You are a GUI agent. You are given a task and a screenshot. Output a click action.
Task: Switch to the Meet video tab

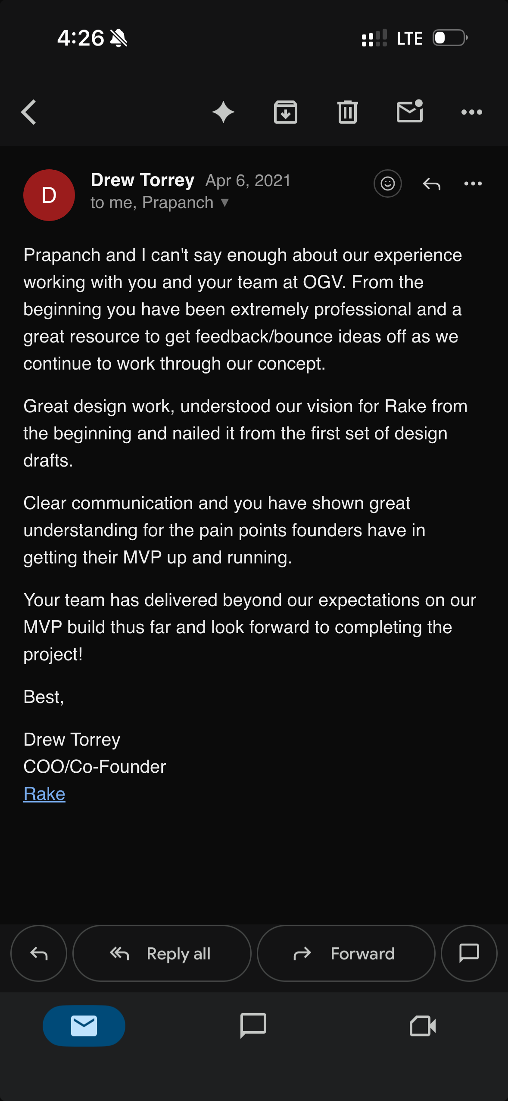(423, 1026)
